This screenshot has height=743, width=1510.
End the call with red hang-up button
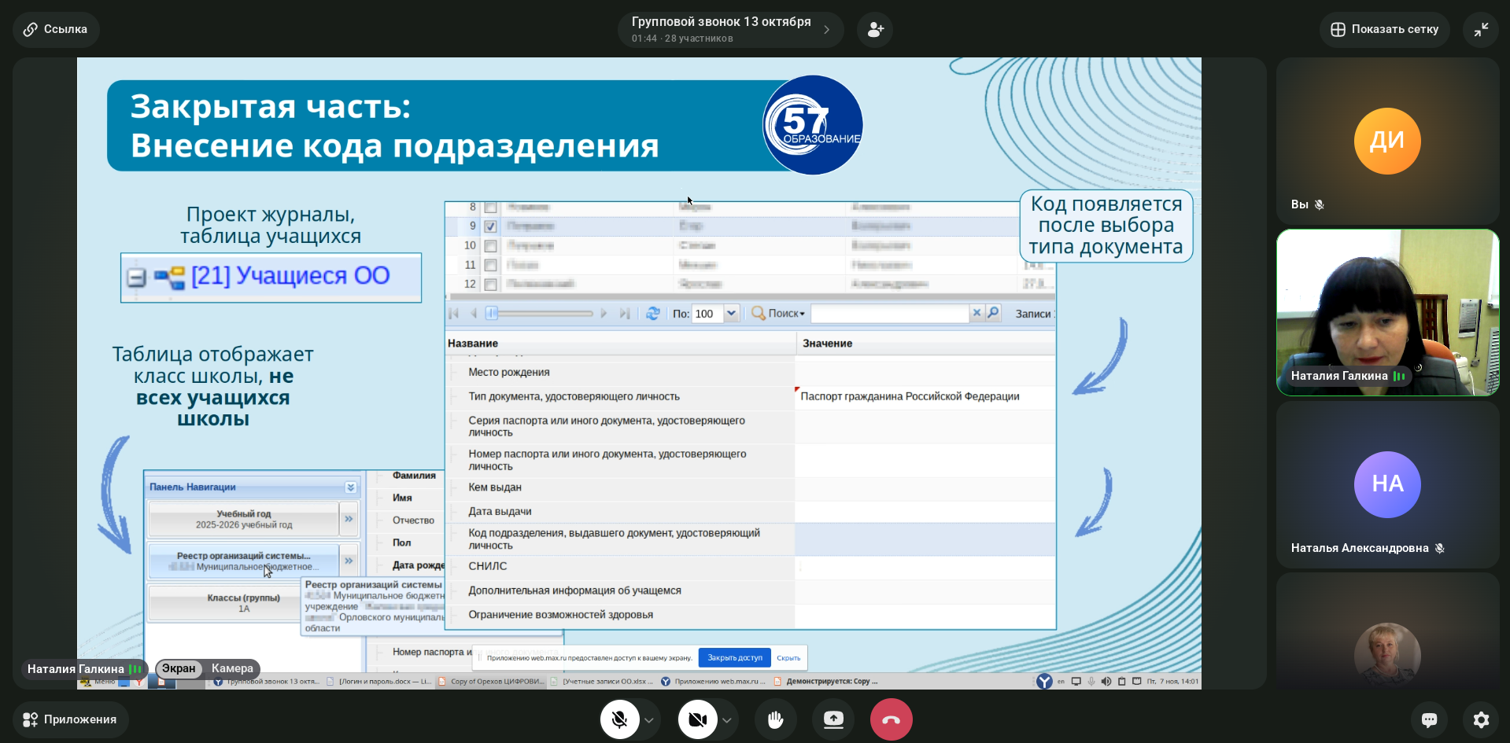pyautogui.click(x=891, y=719)
